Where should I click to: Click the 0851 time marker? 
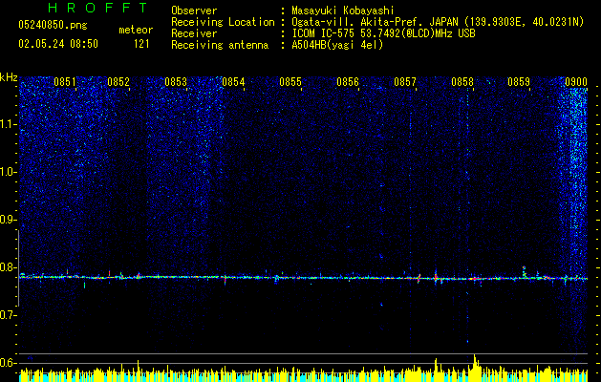click(65, 82)
